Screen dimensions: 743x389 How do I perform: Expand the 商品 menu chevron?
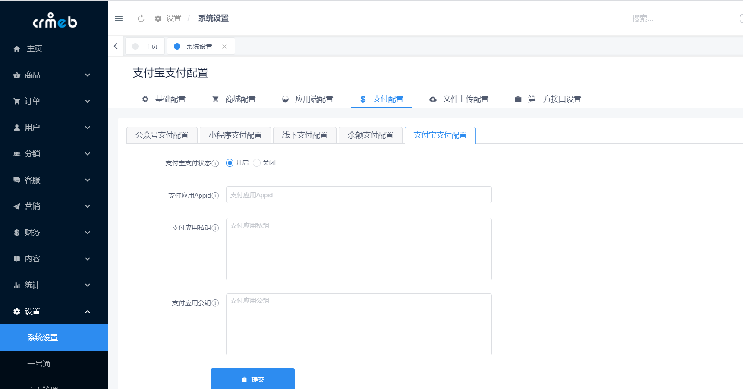pos(88,75)
